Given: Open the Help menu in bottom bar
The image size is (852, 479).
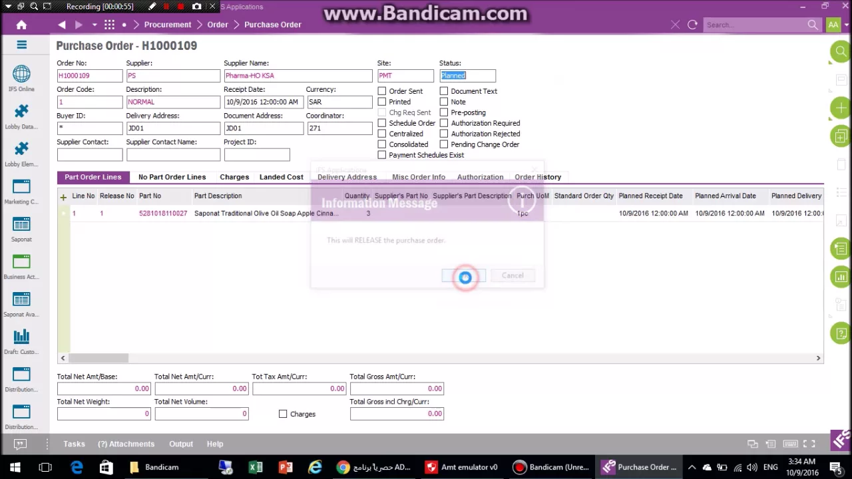Looking at the screenshot, I should [215, 444].
